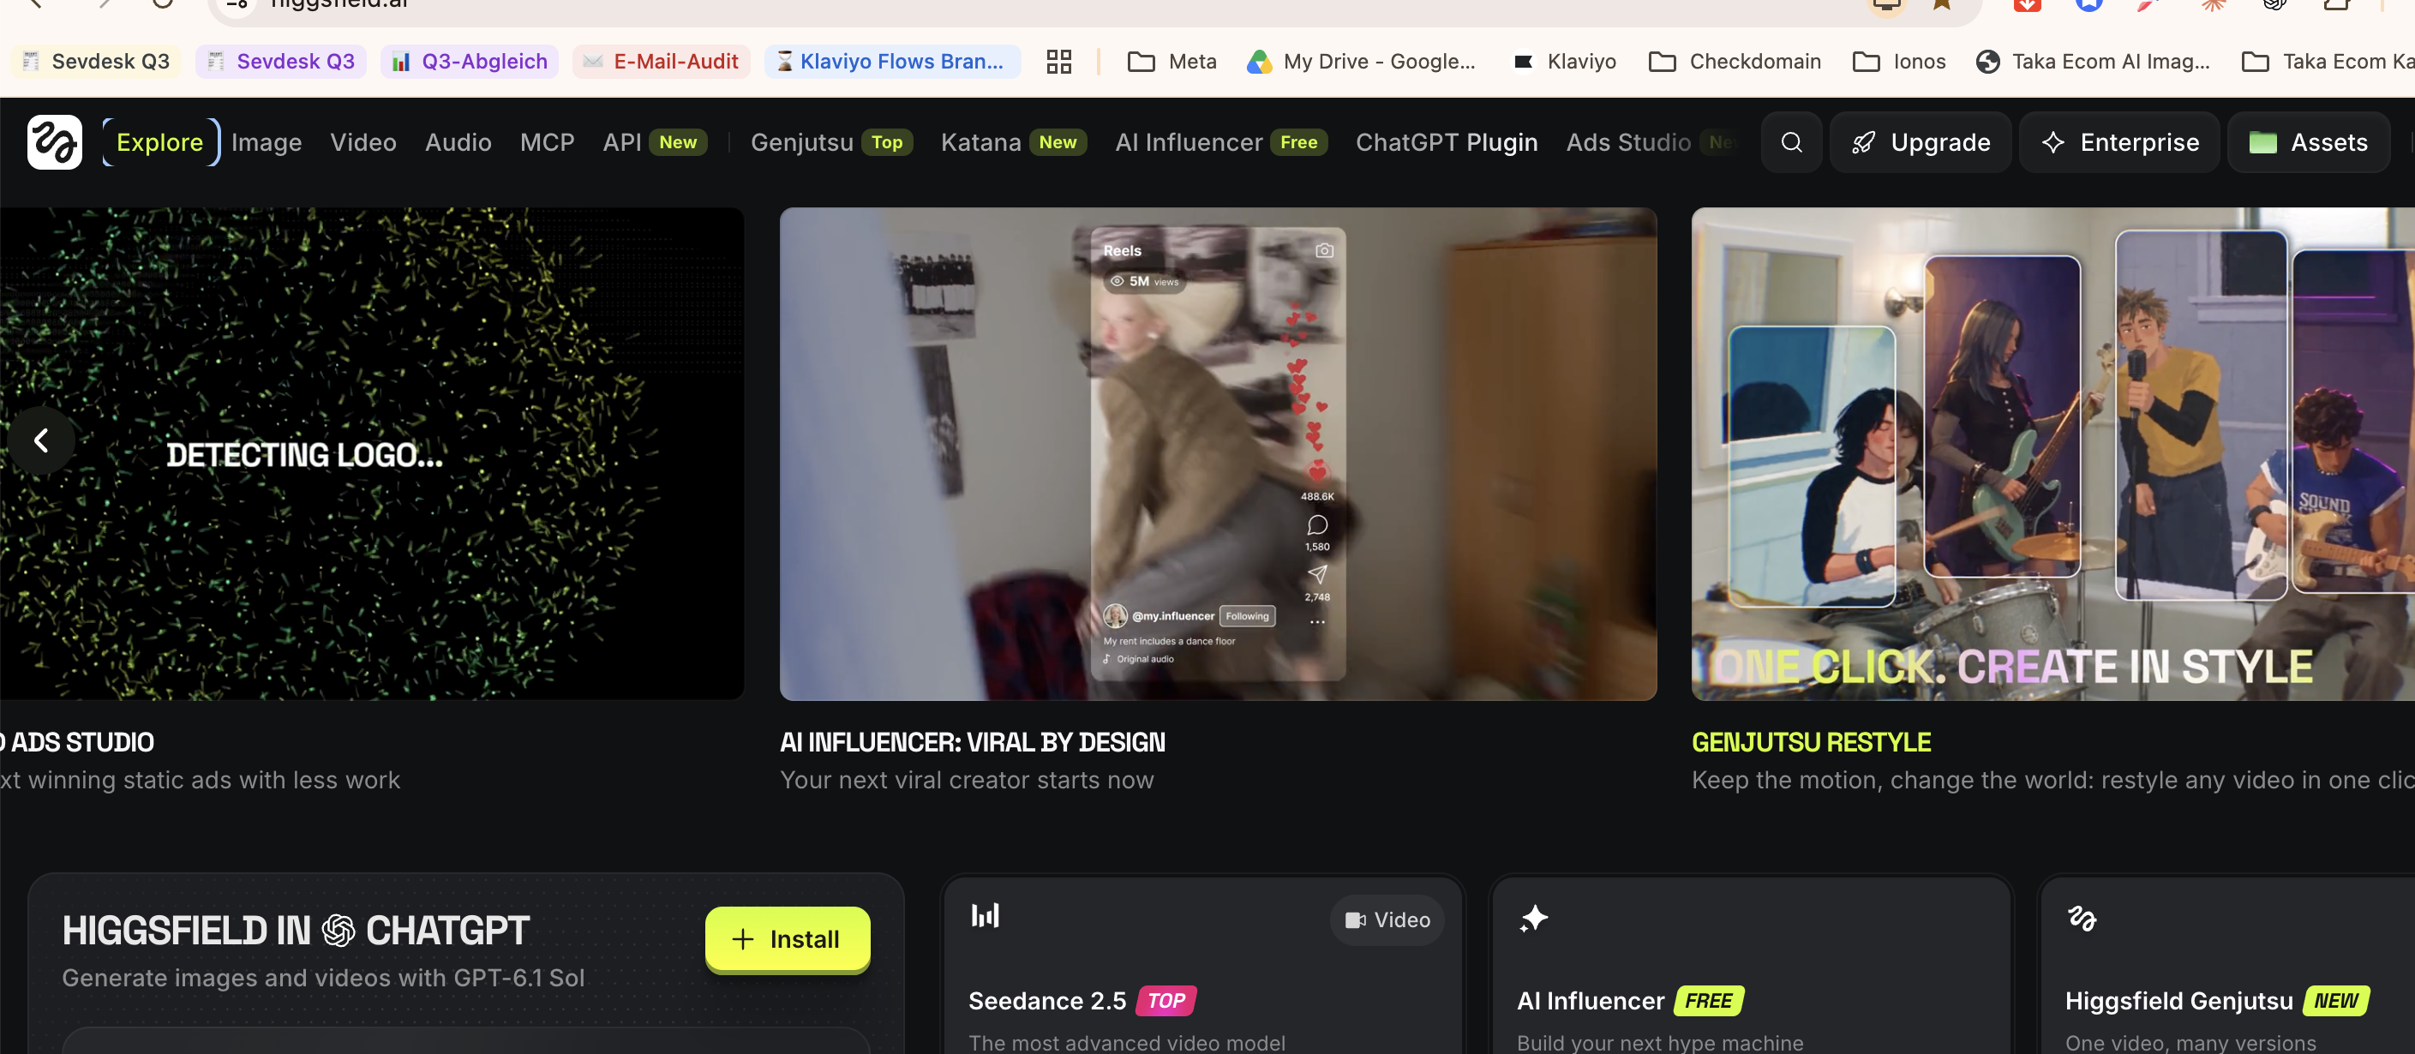This screenshot has height=1054, width=2415.
Task: Click AI INFLUENCER: VIRAL BY DESIGN heading
Action: (x=972, y=743)
